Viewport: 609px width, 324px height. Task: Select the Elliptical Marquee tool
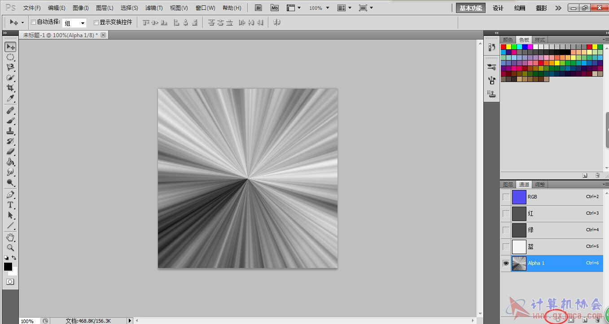10,57
